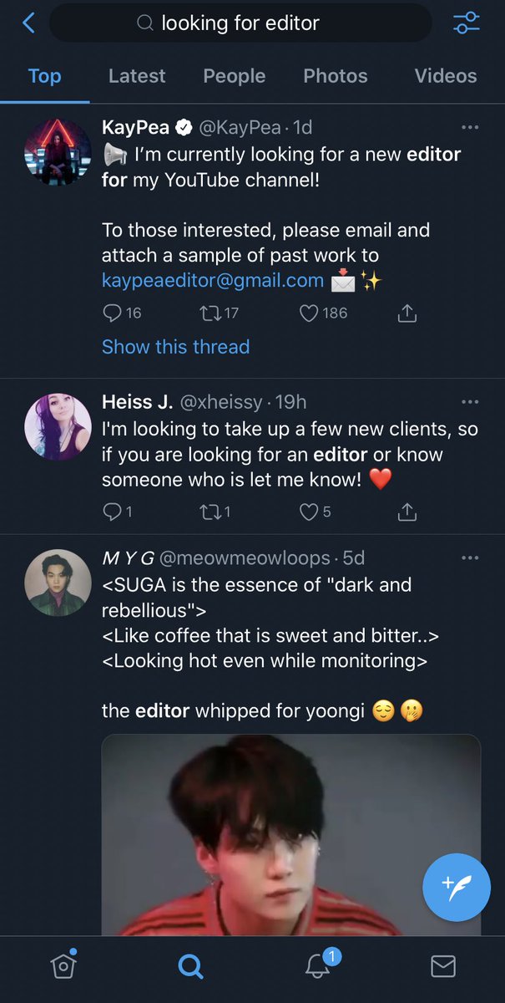Open overflow menu on MYG's tweet
This screenshot has width=505, height=1003.
tap(470, 558)
